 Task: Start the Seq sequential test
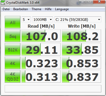tap(13, 36)
